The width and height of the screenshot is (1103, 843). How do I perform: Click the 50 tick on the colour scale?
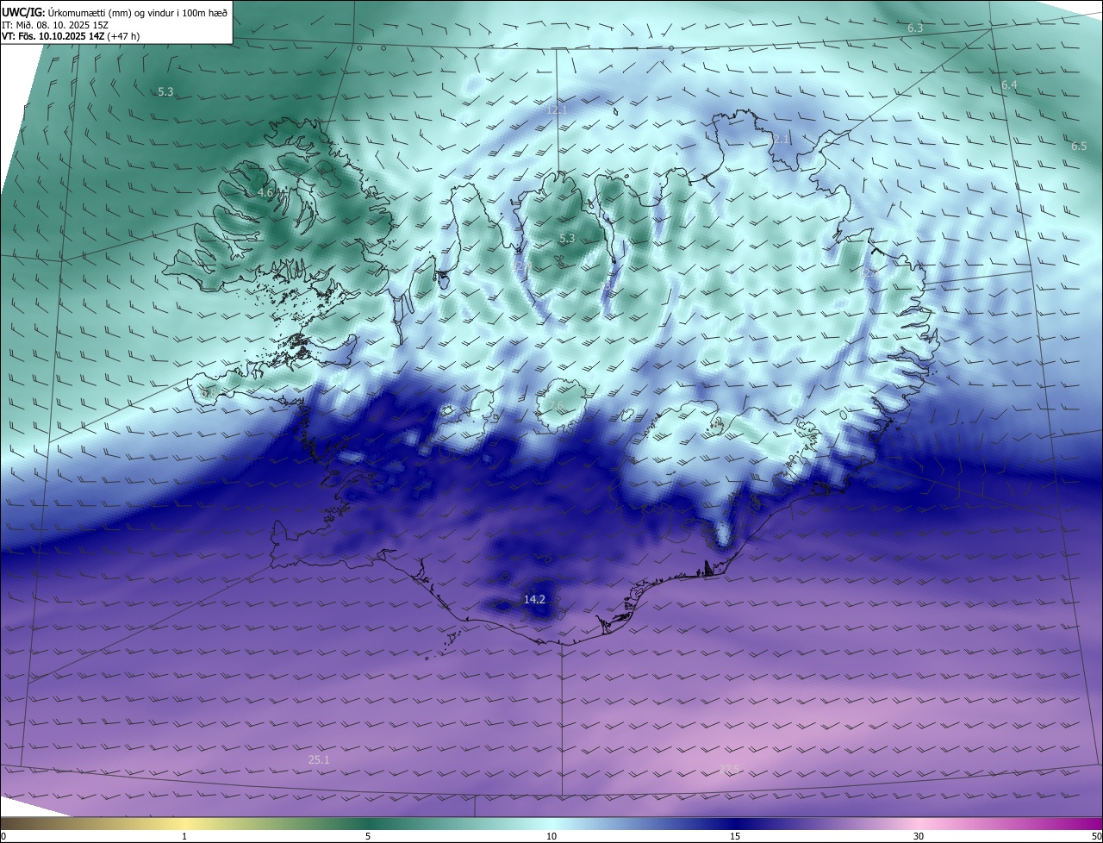1096,836
